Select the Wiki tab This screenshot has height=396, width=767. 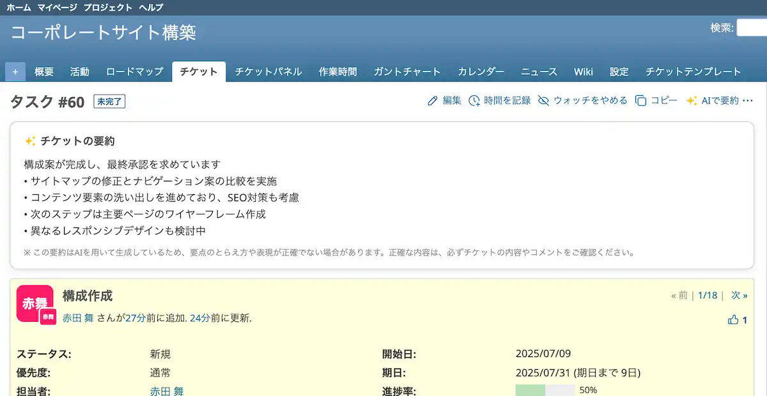click(x=583, y=72)
